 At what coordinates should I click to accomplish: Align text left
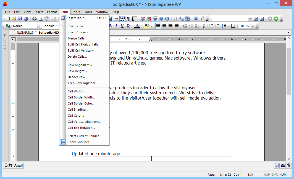[x=158, y=26]
